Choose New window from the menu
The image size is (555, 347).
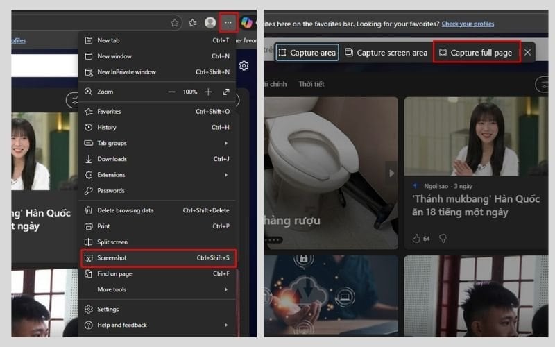click(157, 56)
